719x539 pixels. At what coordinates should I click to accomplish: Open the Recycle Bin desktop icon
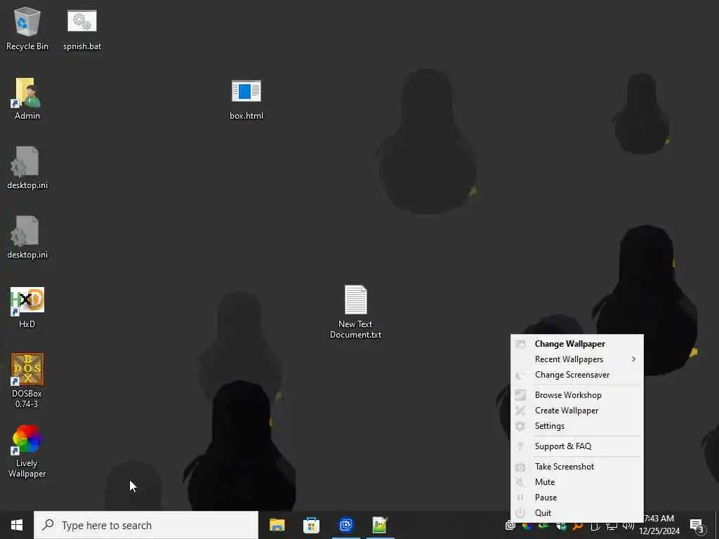click(x=27, y=28)
